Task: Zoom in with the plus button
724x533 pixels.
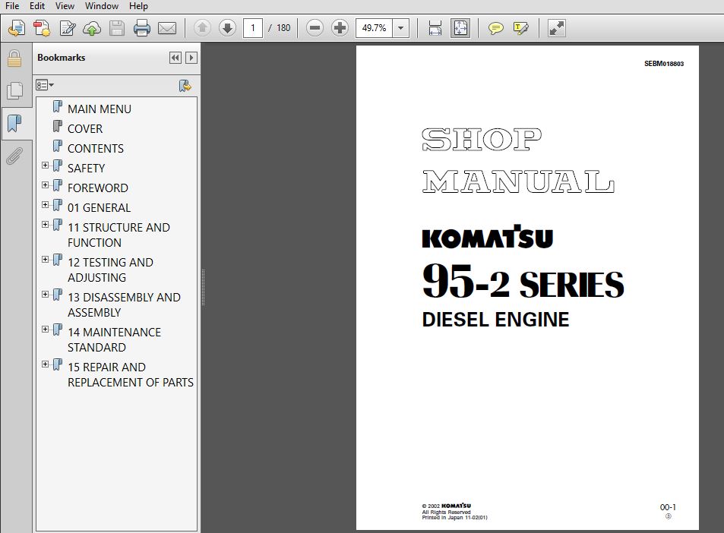Action: tap(340, 28)
